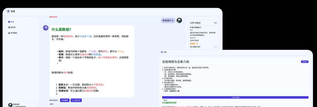Image resolution: width=317 pixels, height=107 pixels.
Task: Click the wide purple bar below the notes
Action: tap(235, 97)
